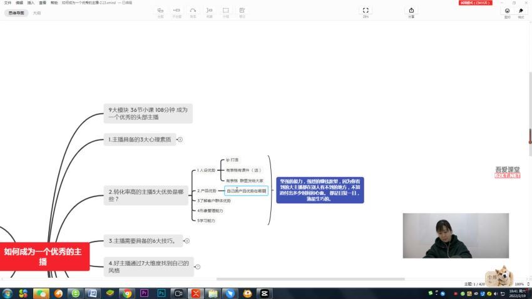The height and width of the screenshot is (299, 532).
Task: Toggle the Format (格式) panel
Action: point(521,11)
